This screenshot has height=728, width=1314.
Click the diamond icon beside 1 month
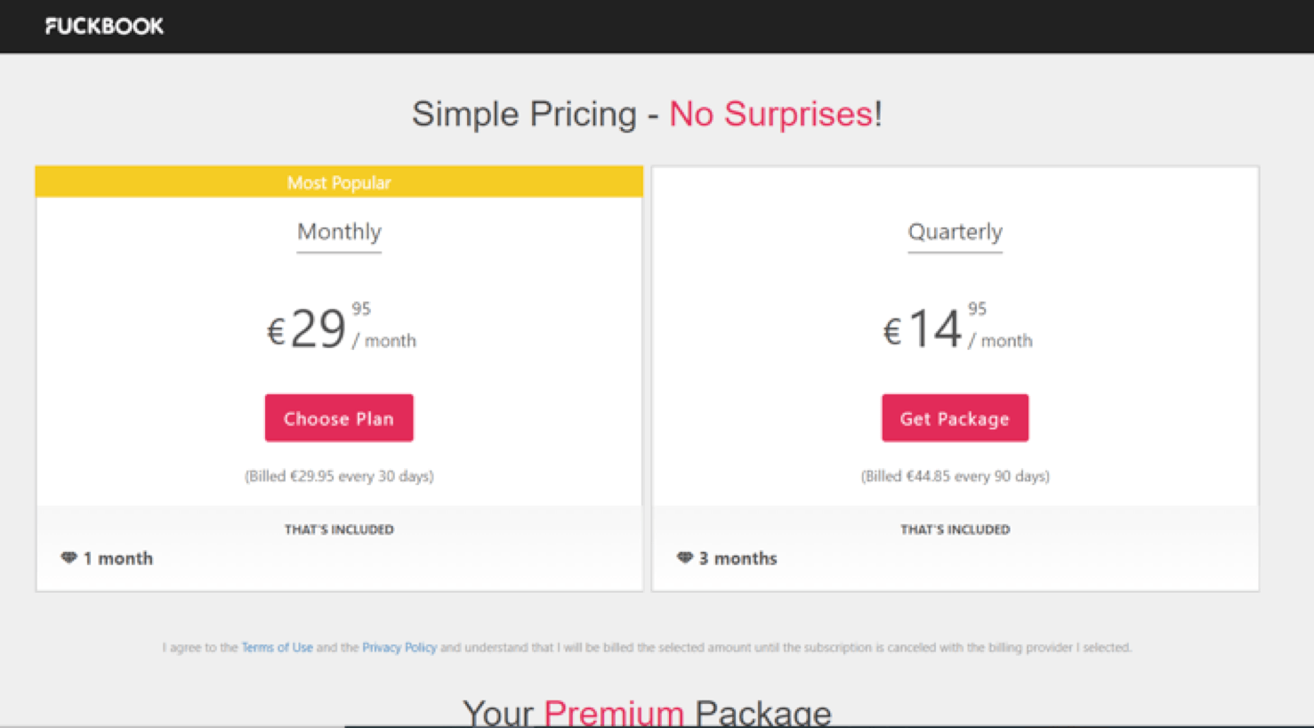coord(69,558)
